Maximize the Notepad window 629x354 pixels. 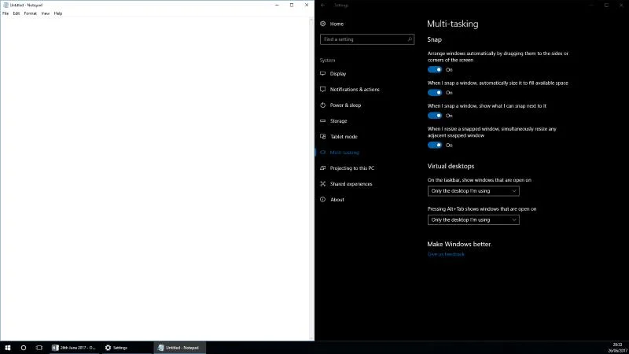click(292, 6)
